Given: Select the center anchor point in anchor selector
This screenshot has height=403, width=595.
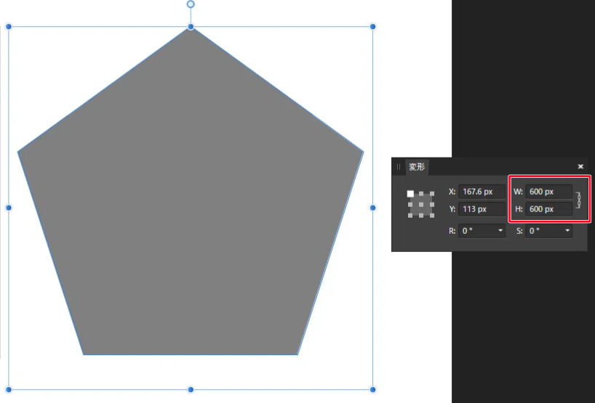Looking at the screenshot, I should 421,205.
